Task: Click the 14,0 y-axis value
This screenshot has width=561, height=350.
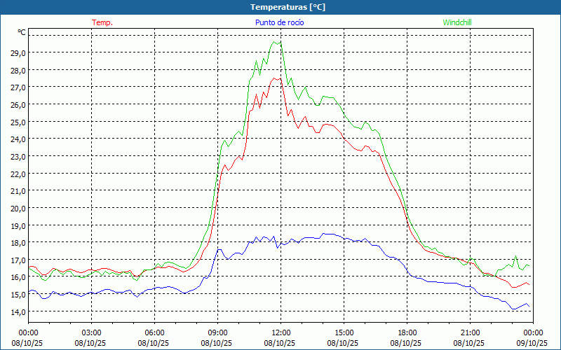Action: coord(18,311)
